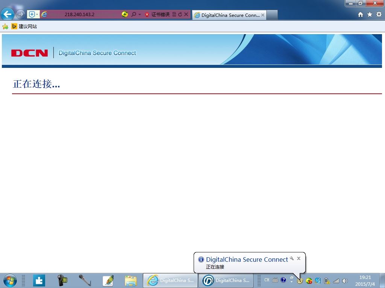
Task: Click the Show desktop strip
Action: 382,280
